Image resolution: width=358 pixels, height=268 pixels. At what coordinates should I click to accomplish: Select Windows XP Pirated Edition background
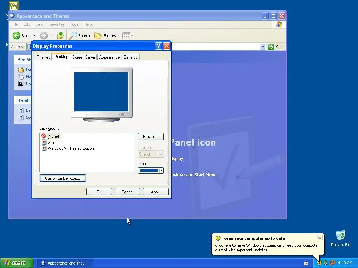point(68,148)
